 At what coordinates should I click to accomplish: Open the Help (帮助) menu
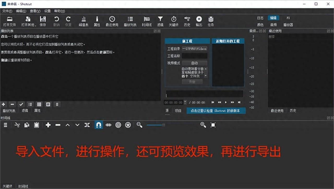click(x=59, y=11)
